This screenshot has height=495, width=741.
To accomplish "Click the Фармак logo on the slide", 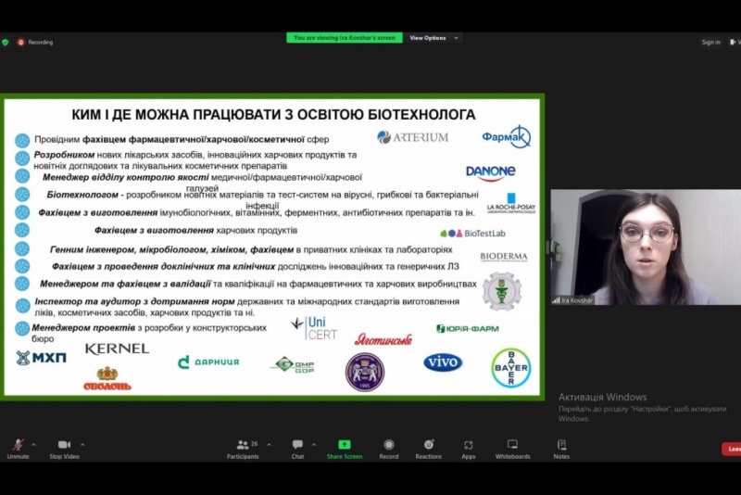I will (x=506, y=137).
